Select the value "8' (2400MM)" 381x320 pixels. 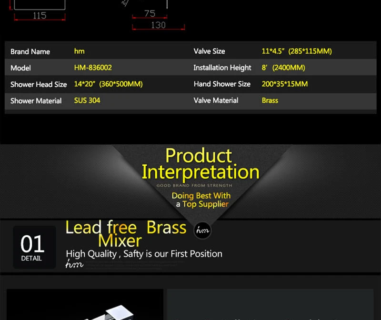coord(283,68)
